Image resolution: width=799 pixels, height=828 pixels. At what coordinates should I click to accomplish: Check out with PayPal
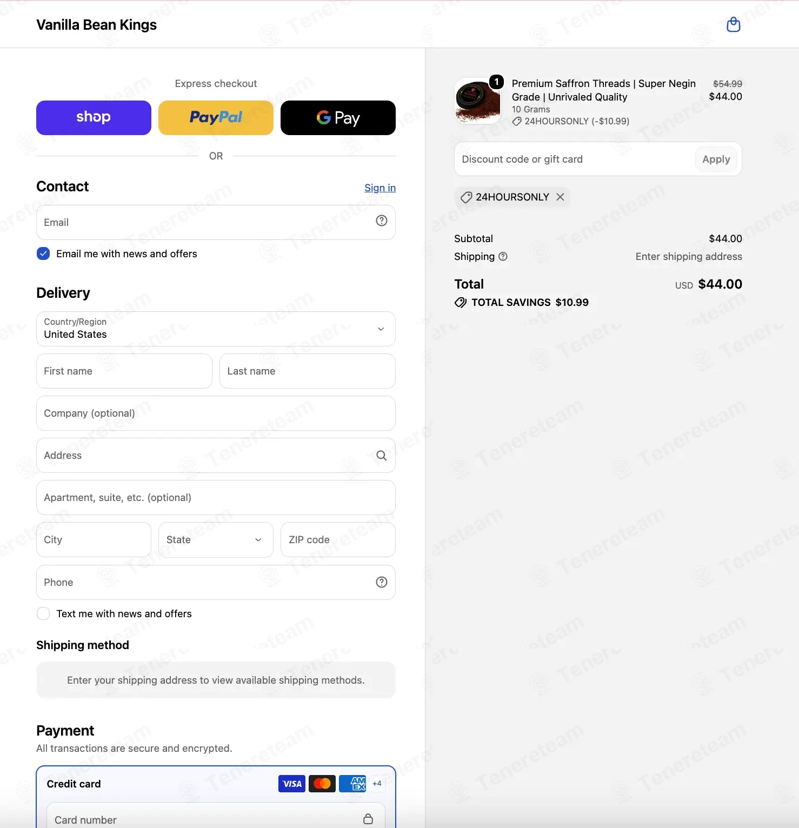(x=216, y=118)
